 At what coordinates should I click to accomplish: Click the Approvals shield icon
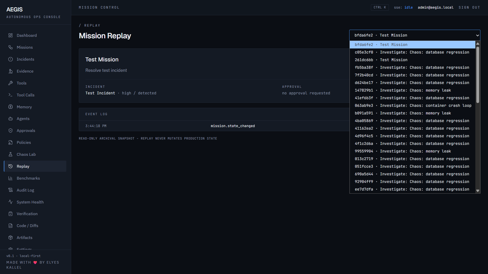10,131
